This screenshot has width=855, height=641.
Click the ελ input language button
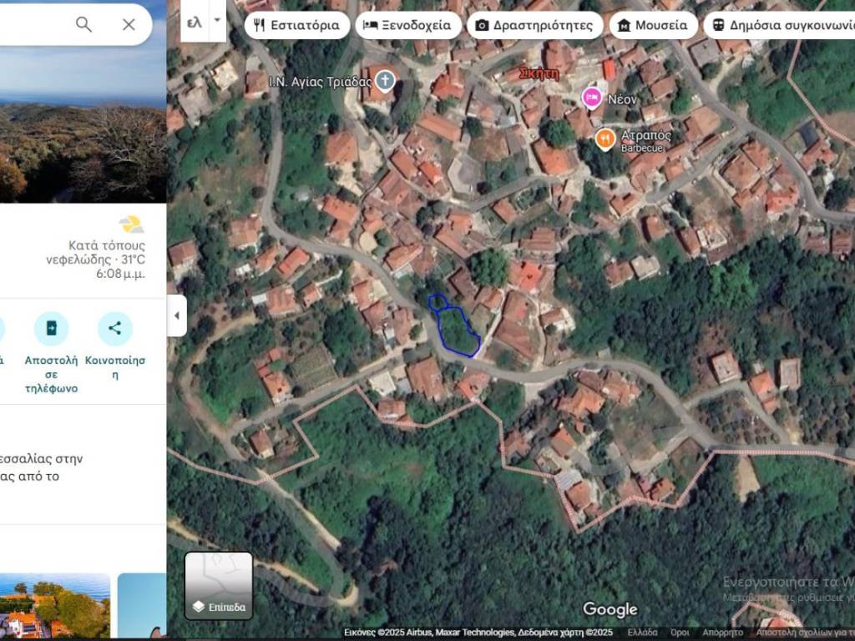tap(195, 22)
